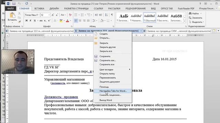Viewport: 220px width, 123px height.
Task: Apply the Обычный style
Action: (150, 18)
